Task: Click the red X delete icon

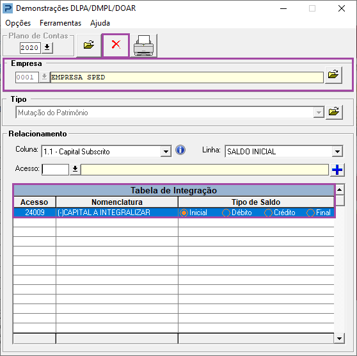Action: pos(116,45)
